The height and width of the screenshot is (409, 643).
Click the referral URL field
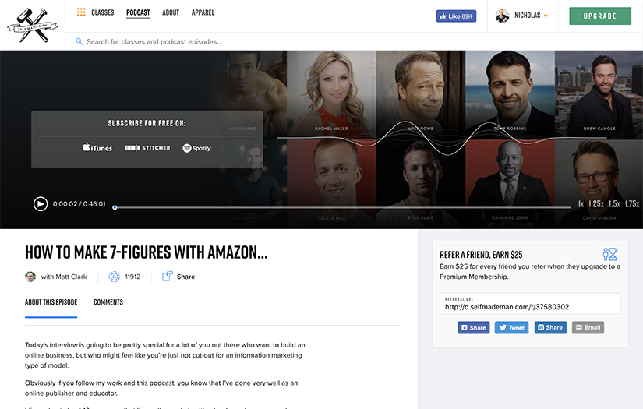(530, 303)
